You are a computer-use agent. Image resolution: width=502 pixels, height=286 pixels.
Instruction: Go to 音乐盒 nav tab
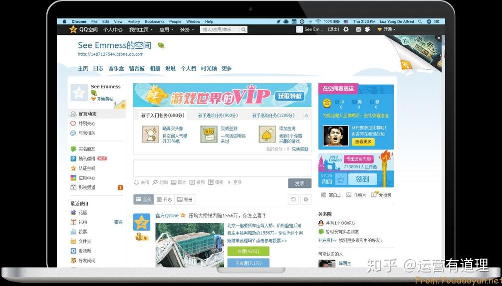[116, 68]
